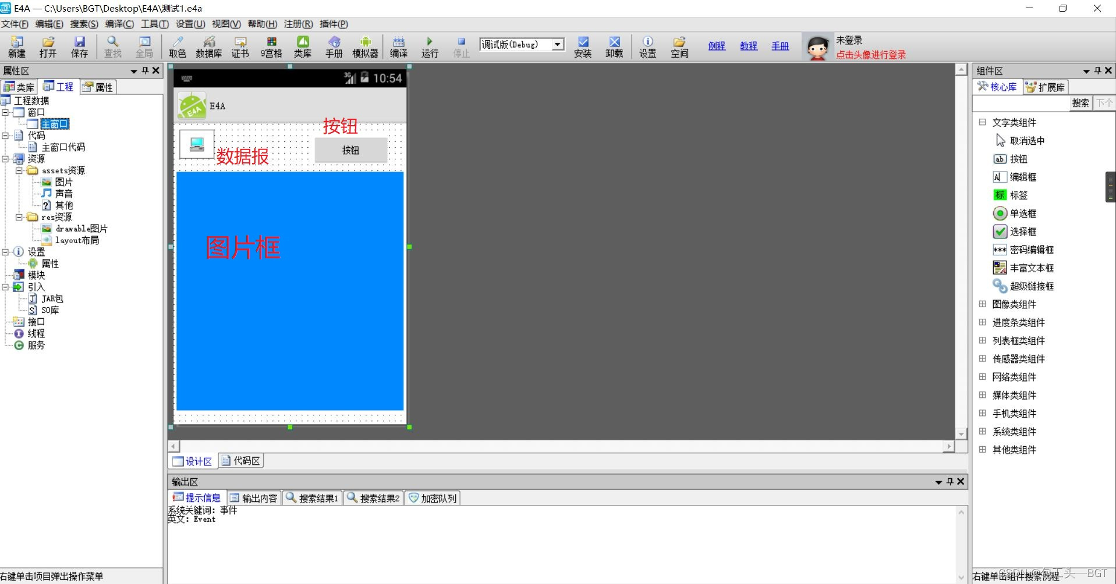This screenshot has height=584, width=1116.
Task: Select the 超级链接框 hyperlink component
Action: [1023, 286]
